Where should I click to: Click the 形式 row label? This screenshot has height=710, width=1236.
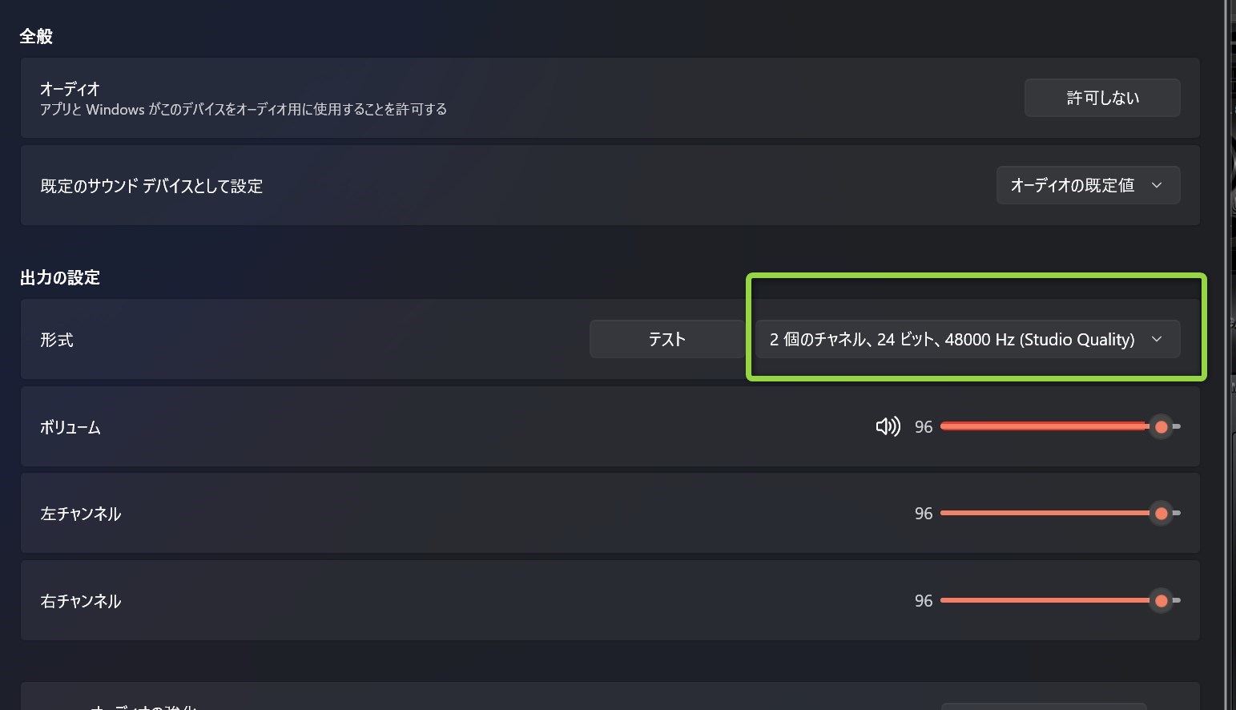57,340
